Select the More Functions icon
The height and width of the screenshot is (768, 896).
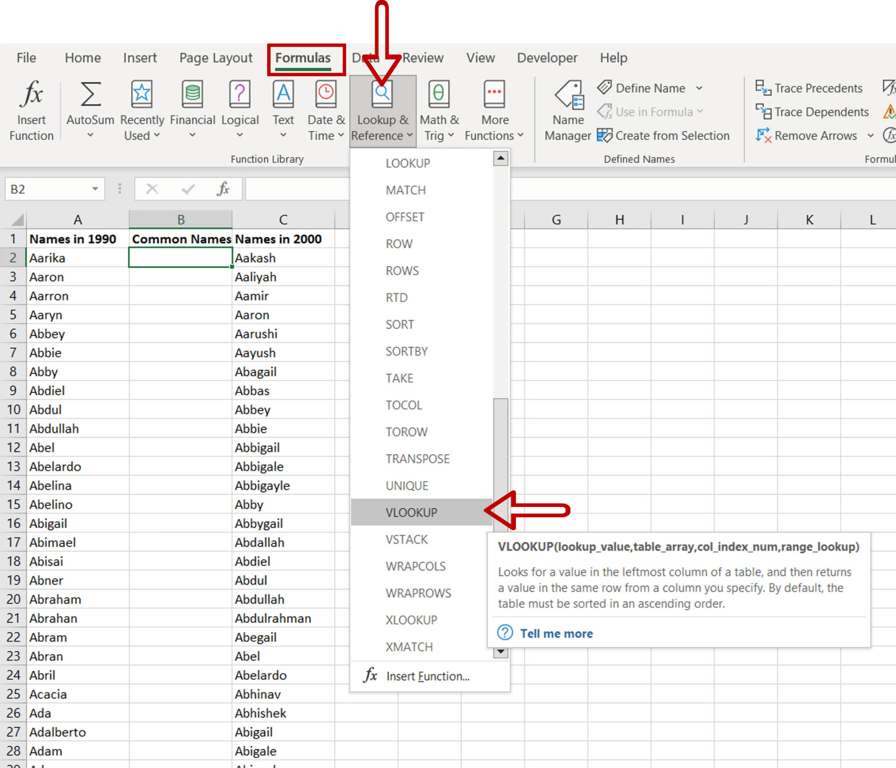point(493,94)
